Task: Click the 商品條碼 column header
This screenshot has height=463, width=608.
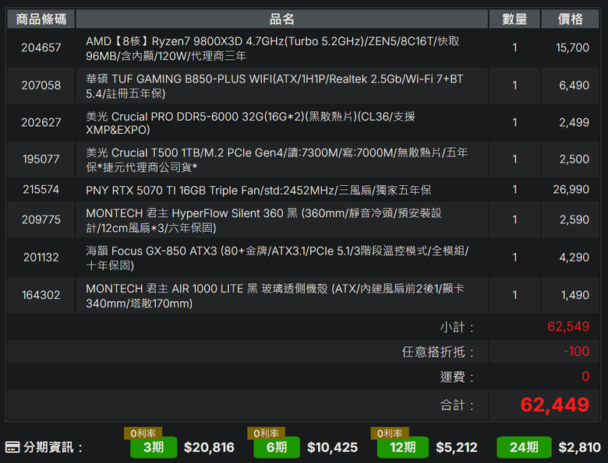Action: pos(41,19)
